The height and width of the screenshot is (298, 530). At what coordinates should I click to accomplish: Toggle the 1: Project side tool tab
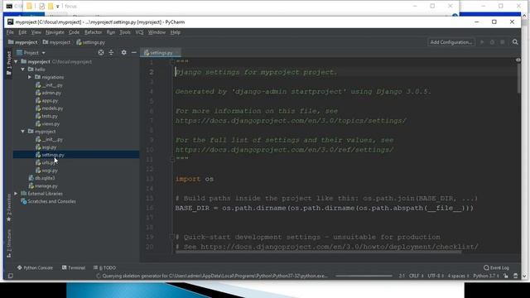(x=9, y=64)
